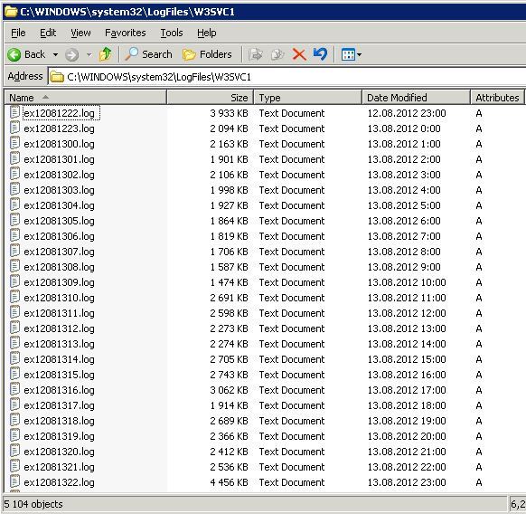Click the Address bar path field
526x514 pixels.
[x=286, y=77]
